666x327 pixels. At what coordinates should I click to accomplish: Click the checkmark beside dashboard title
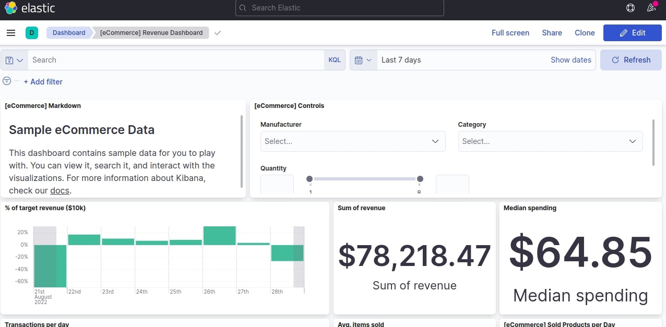(x=218, y=33)
